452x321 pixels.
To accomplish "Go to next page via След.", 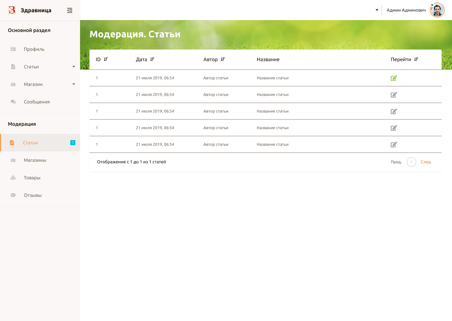I will click(426, 162).
